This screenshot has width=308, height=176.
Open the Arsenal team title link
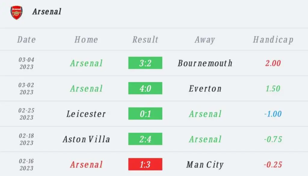click(x=47, y=12)
